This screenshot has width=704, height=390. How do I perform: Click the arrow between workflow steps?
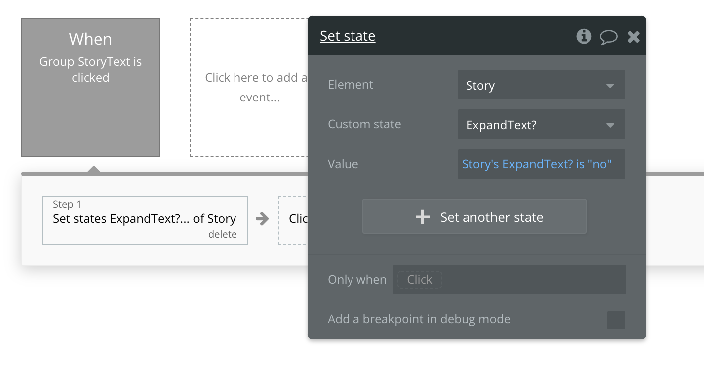262,219
